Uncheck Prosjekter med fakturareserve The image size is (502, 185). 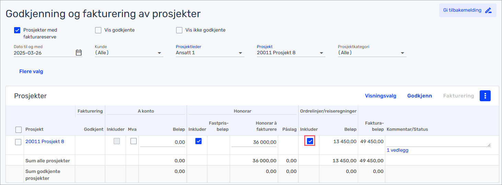click(x=18, y=30)
